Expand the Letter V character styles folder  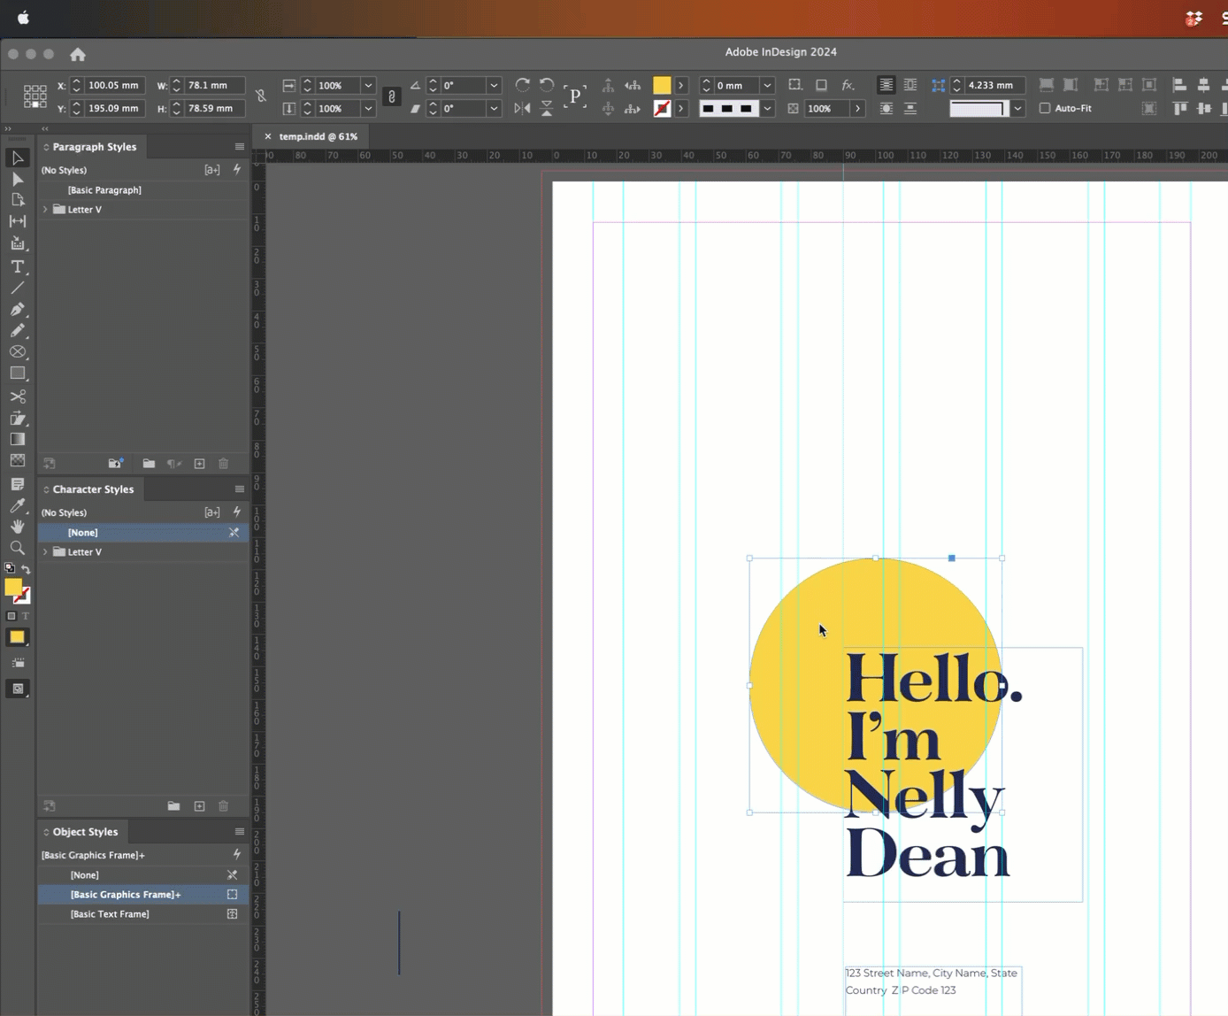(46, 552)
